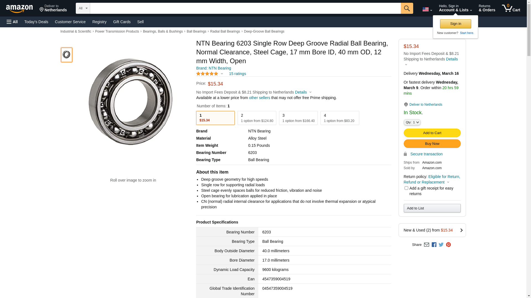
Task: Open Today's Deals in navigation bar
Action: click(x=36, y=22)
